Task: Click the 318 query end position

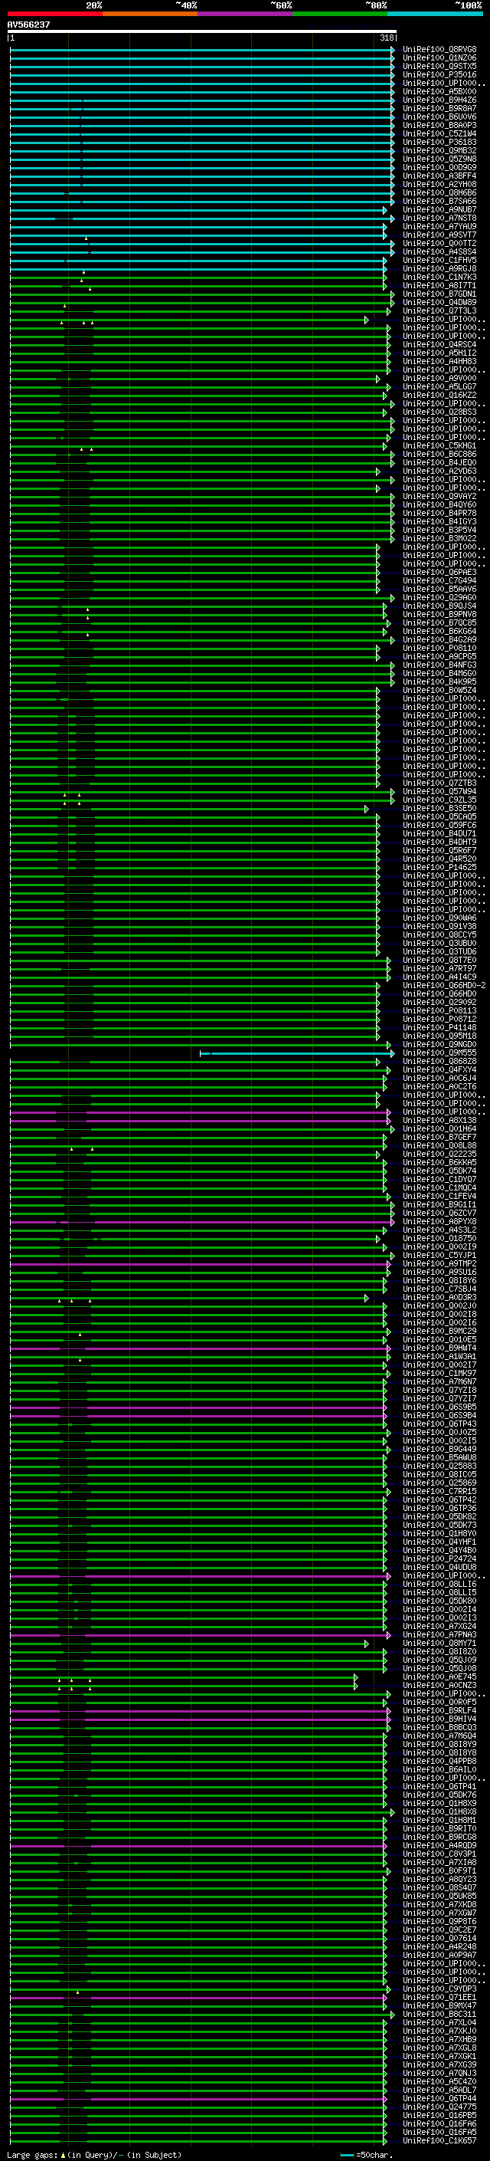Action: (386, 38)
